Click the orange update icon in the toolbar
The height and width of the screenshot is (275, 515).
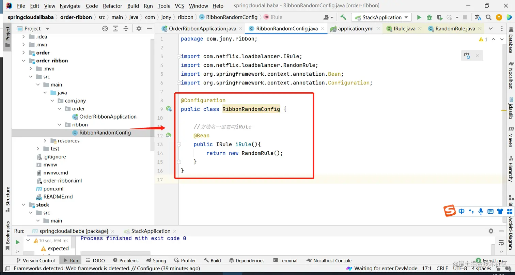tap(499, 17)
